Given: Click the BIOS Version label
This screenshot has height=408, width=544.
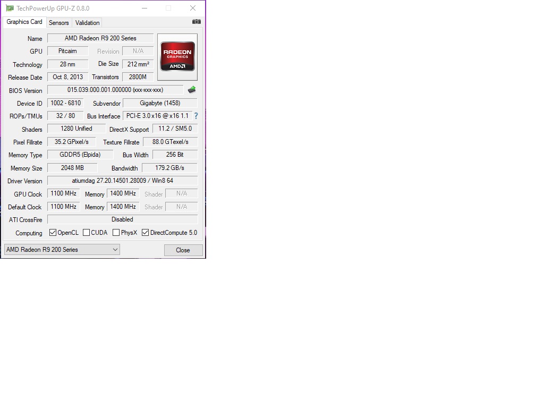Looking at the screenshot, I should (x=25, y=90).
